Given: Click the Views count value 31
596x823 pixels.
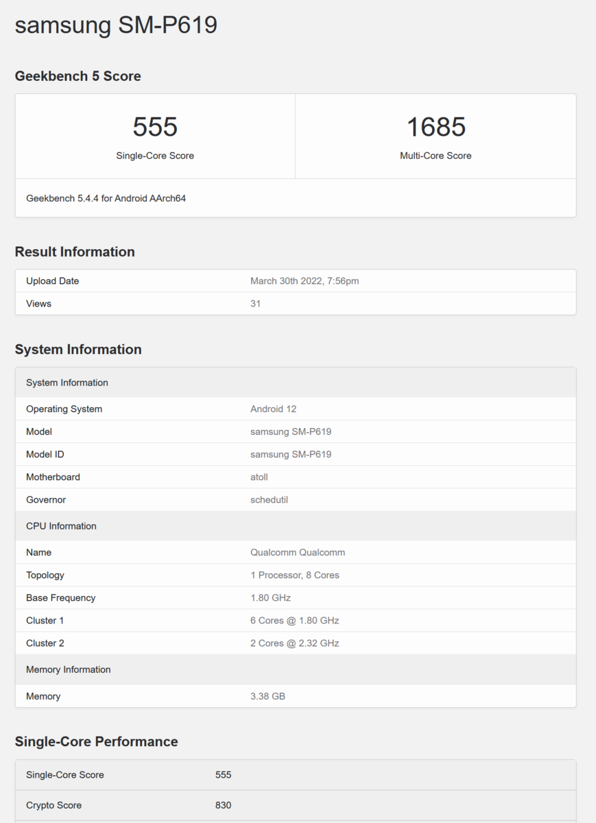Looking at the screenshot, I should click(x=255, y=304).
